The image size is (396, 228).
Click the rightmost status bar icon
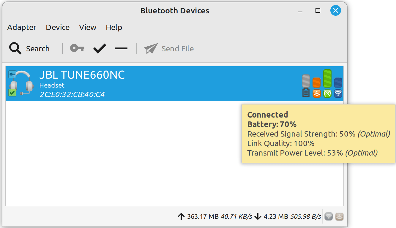(339, 216)
